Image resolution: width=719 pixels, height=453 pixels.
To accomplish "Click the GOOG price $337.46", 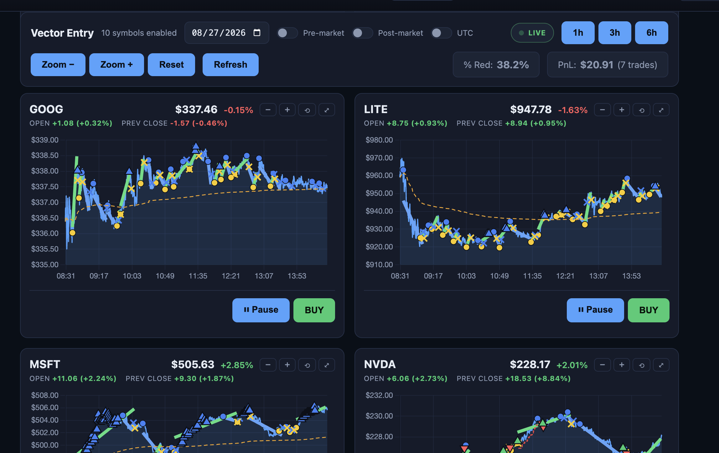I will tap(196, 110).
